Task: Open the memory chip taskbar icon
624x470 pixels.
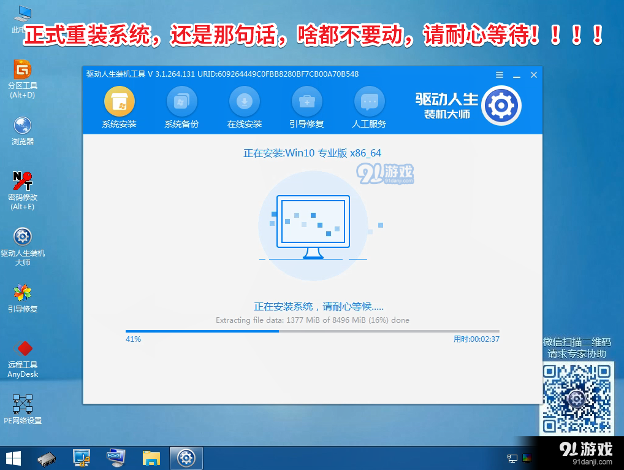Action: point(47,459)
